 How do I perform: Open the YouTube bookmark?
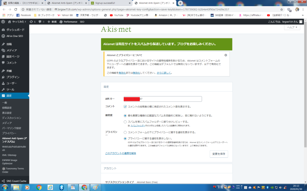[x=116, y=15]
